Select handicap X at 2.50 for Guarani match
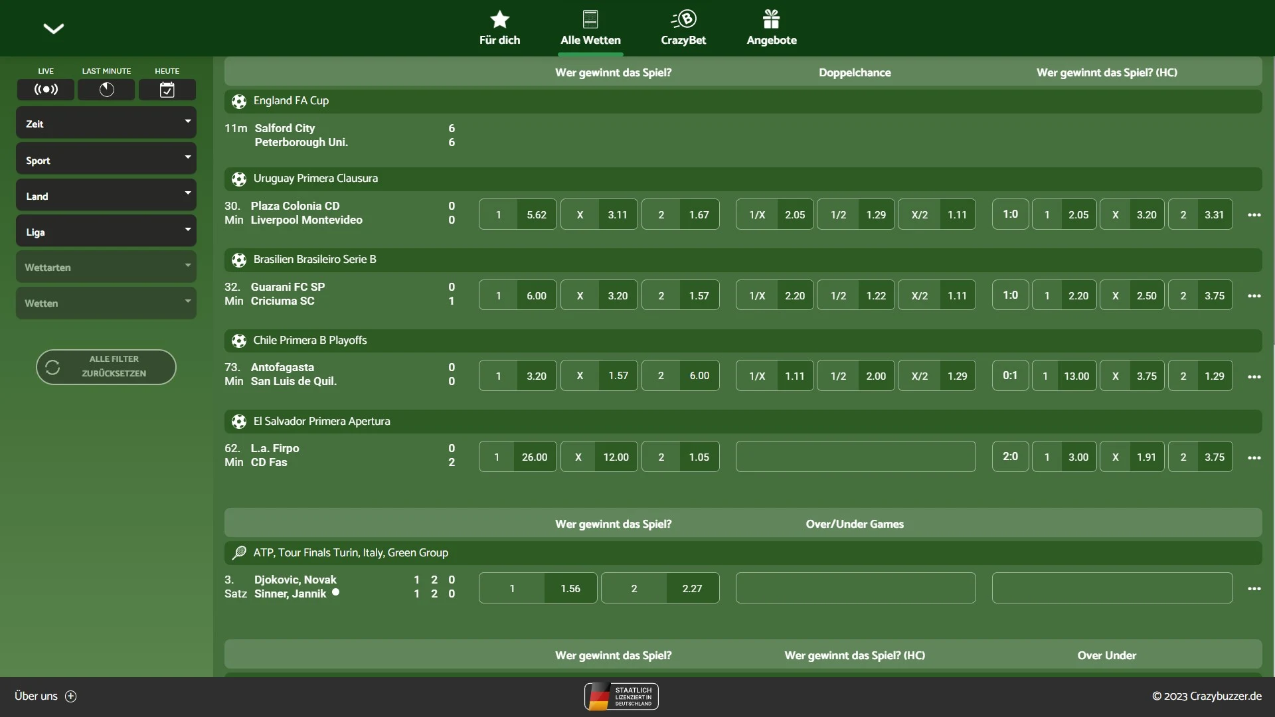Viewport: 1275px width, 717px height. click(1132, 295)
